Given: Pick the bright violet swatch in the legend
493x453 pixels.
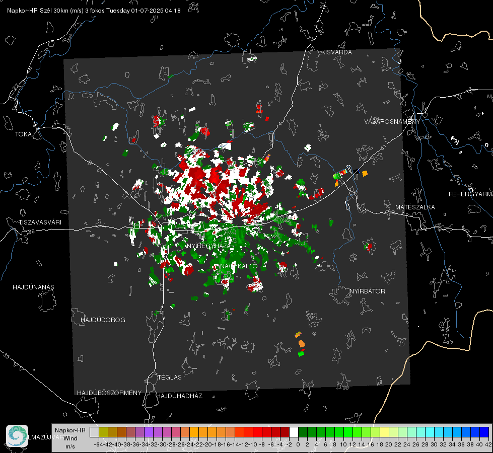Looking at the screenshot, I should (149, 432).
